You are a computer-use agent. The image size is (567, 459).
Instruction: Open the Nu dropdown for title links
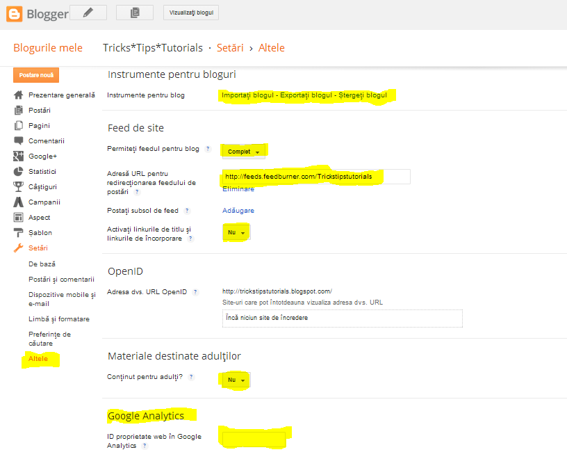click(x=236, y=232)
